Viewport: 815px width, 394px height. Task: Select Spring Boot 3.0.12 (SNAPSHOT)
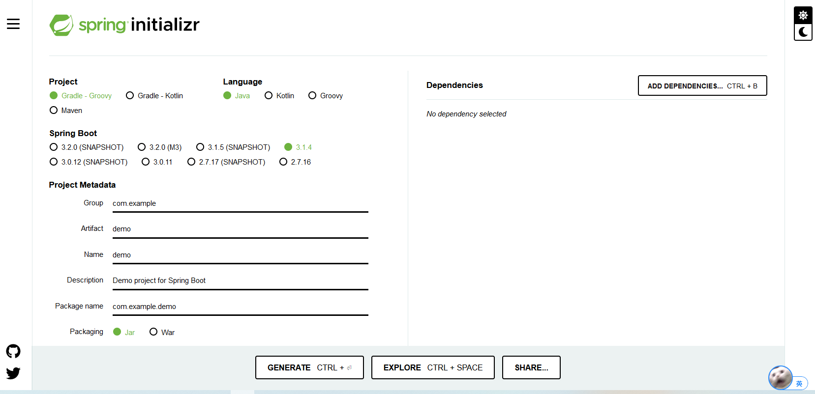point(89,162)
